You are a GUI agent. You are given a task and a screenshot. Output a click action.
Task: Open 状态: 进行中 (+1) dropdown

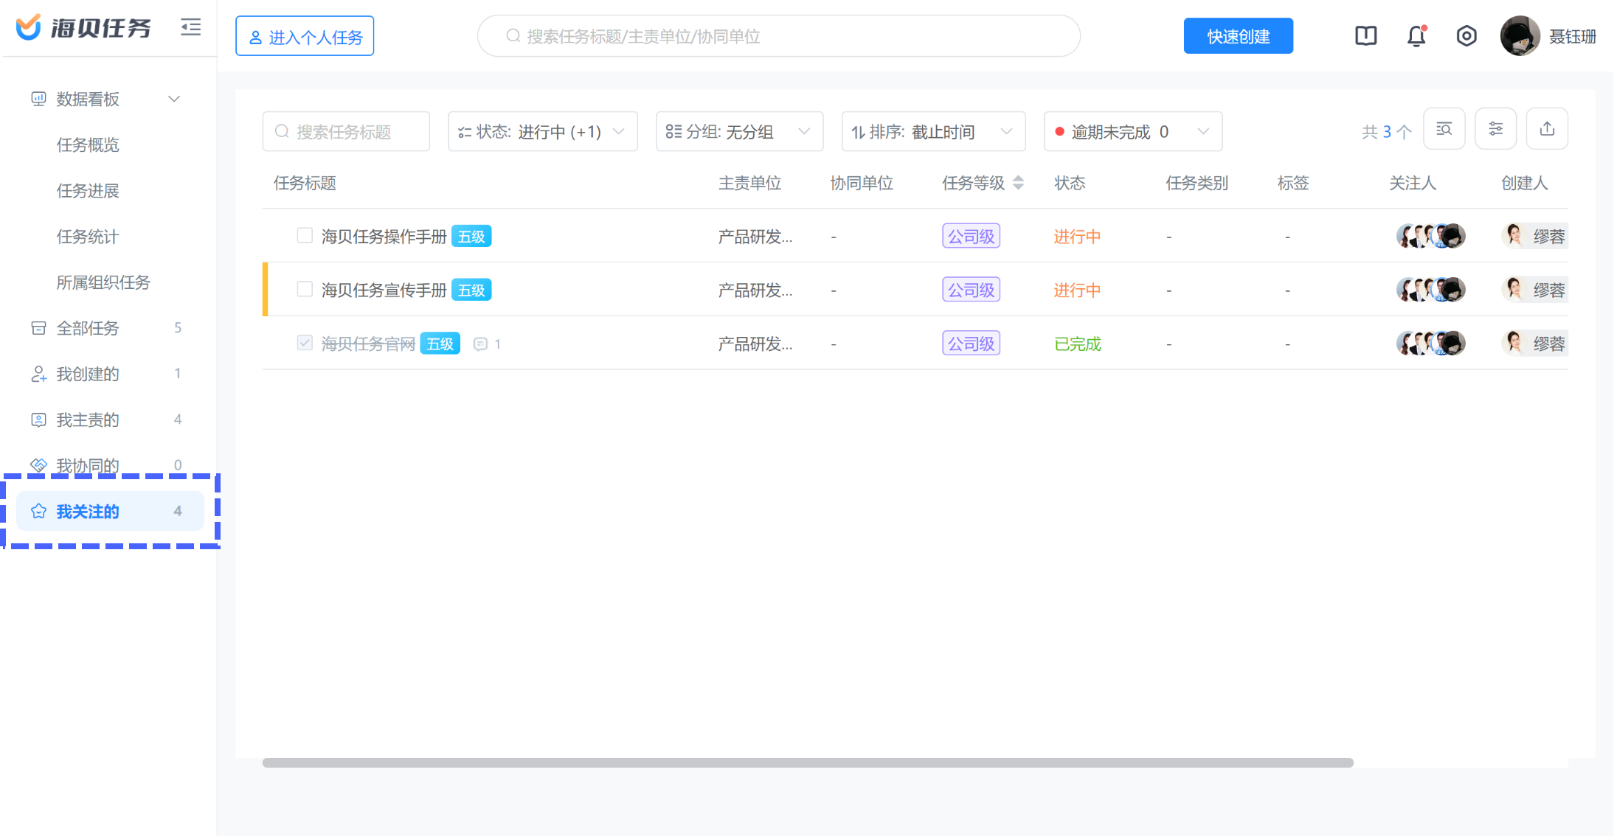[x=542, y=131]
